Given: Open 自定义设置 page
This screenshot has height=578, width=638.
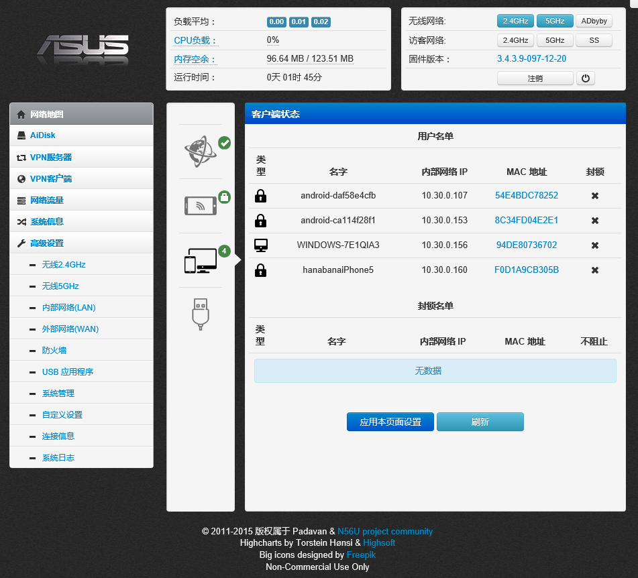Looking at the screenshot, I should pyautogui.click(x=81, y=415).
